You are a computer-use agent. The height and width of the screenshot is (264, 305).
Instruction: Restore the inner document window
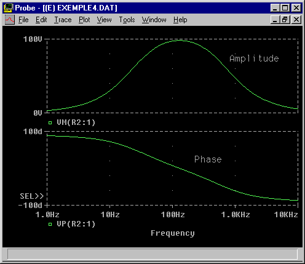285,20
